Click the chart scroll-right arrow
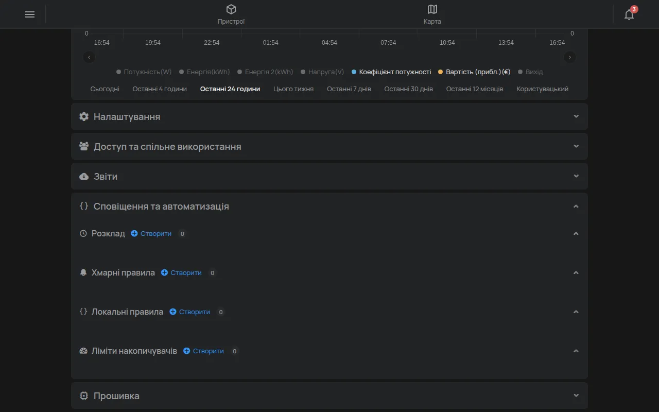This screenshot has height=412, width=659. coord(569,57)
